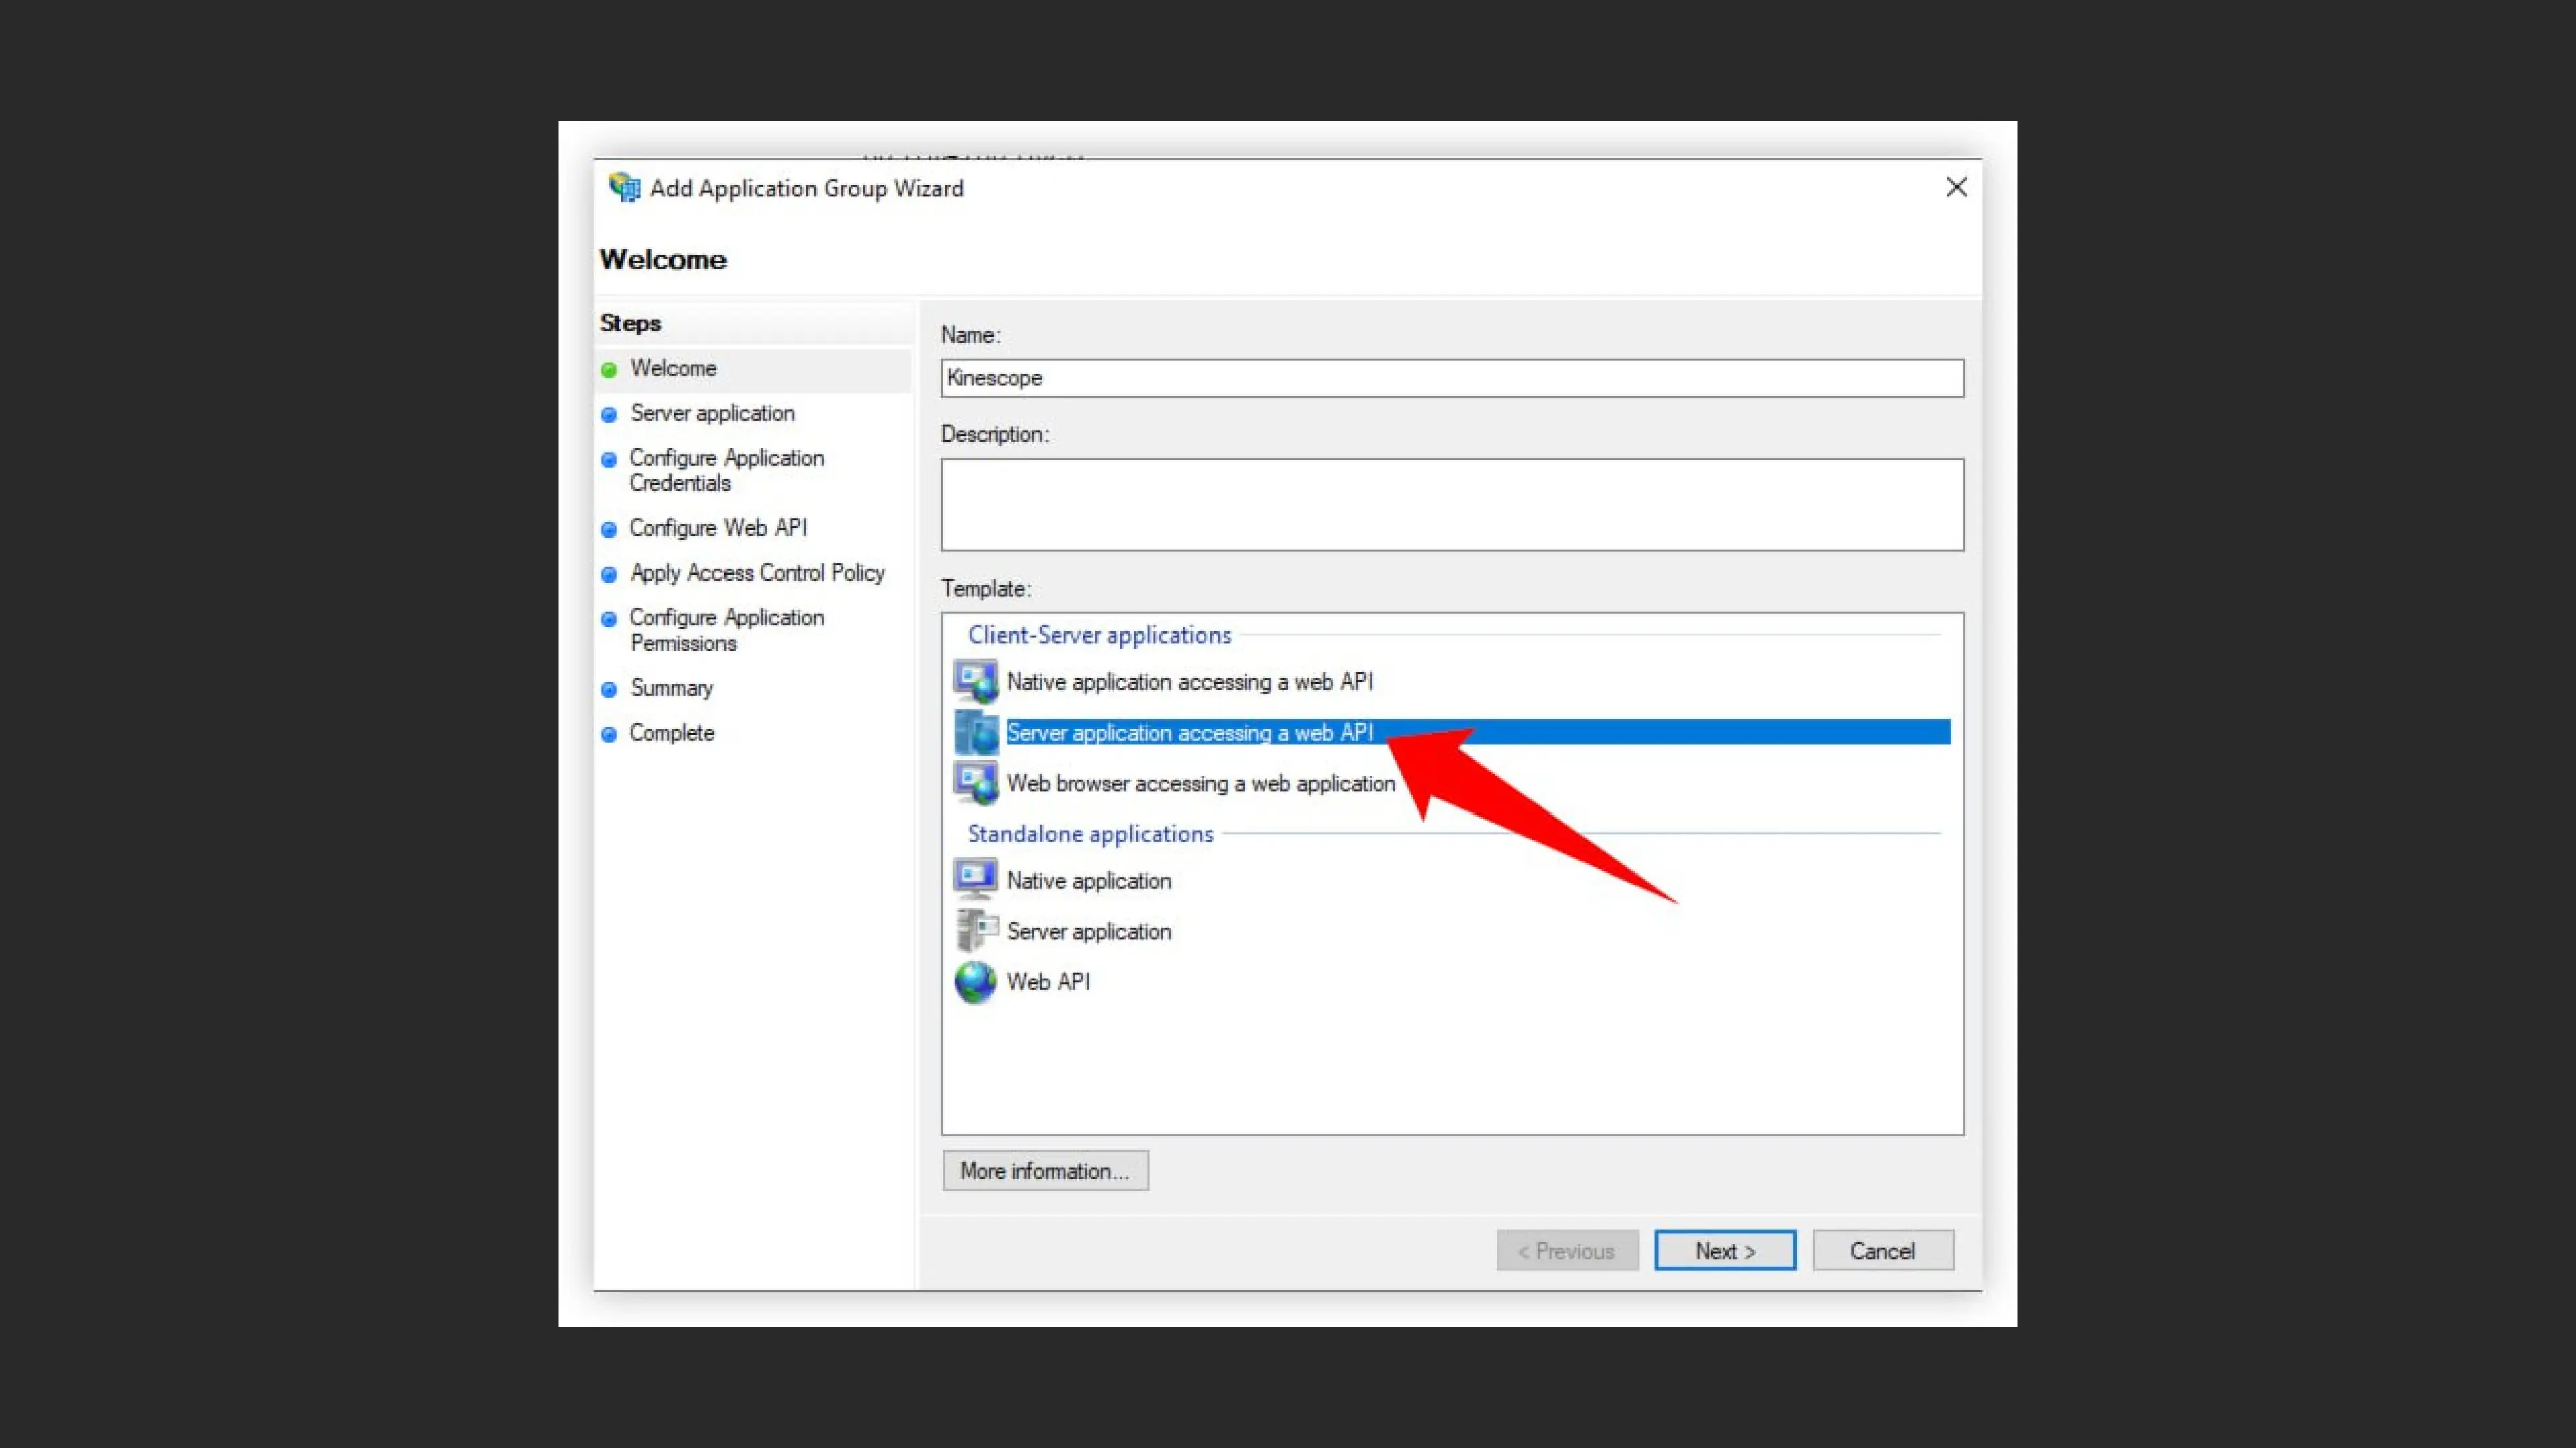Click the green Welcome step bullet
The width and height of the screenshot is (2576, 1448).
coord(609,370)
